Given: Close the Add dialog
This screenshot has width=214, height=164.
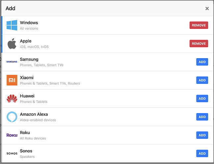Looking at the screenshot, I should pos(207,9).
